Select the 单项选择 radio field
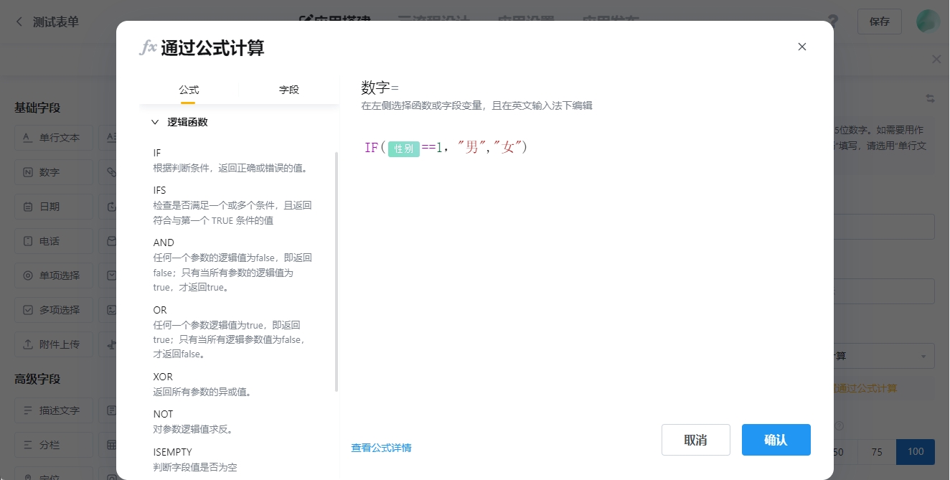The height and width of the screenshot is (480, 950). point(54,276)
